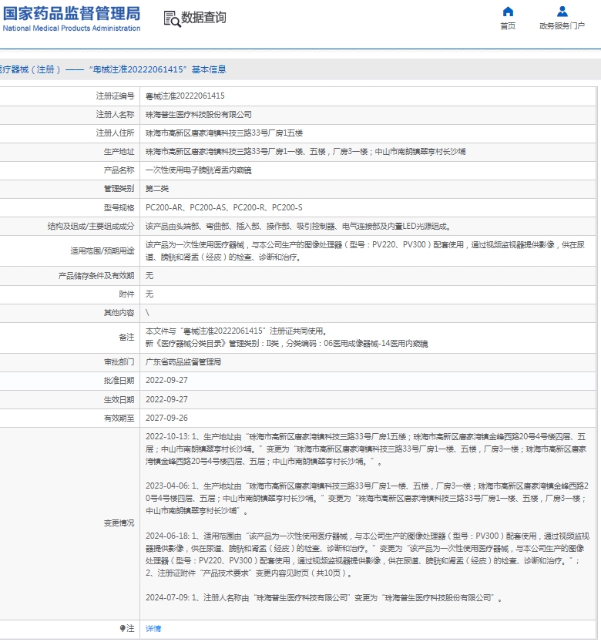Click the bullet icon beside 注 label
This screenshot has width=601, height=642.
[x=122, y=627]
